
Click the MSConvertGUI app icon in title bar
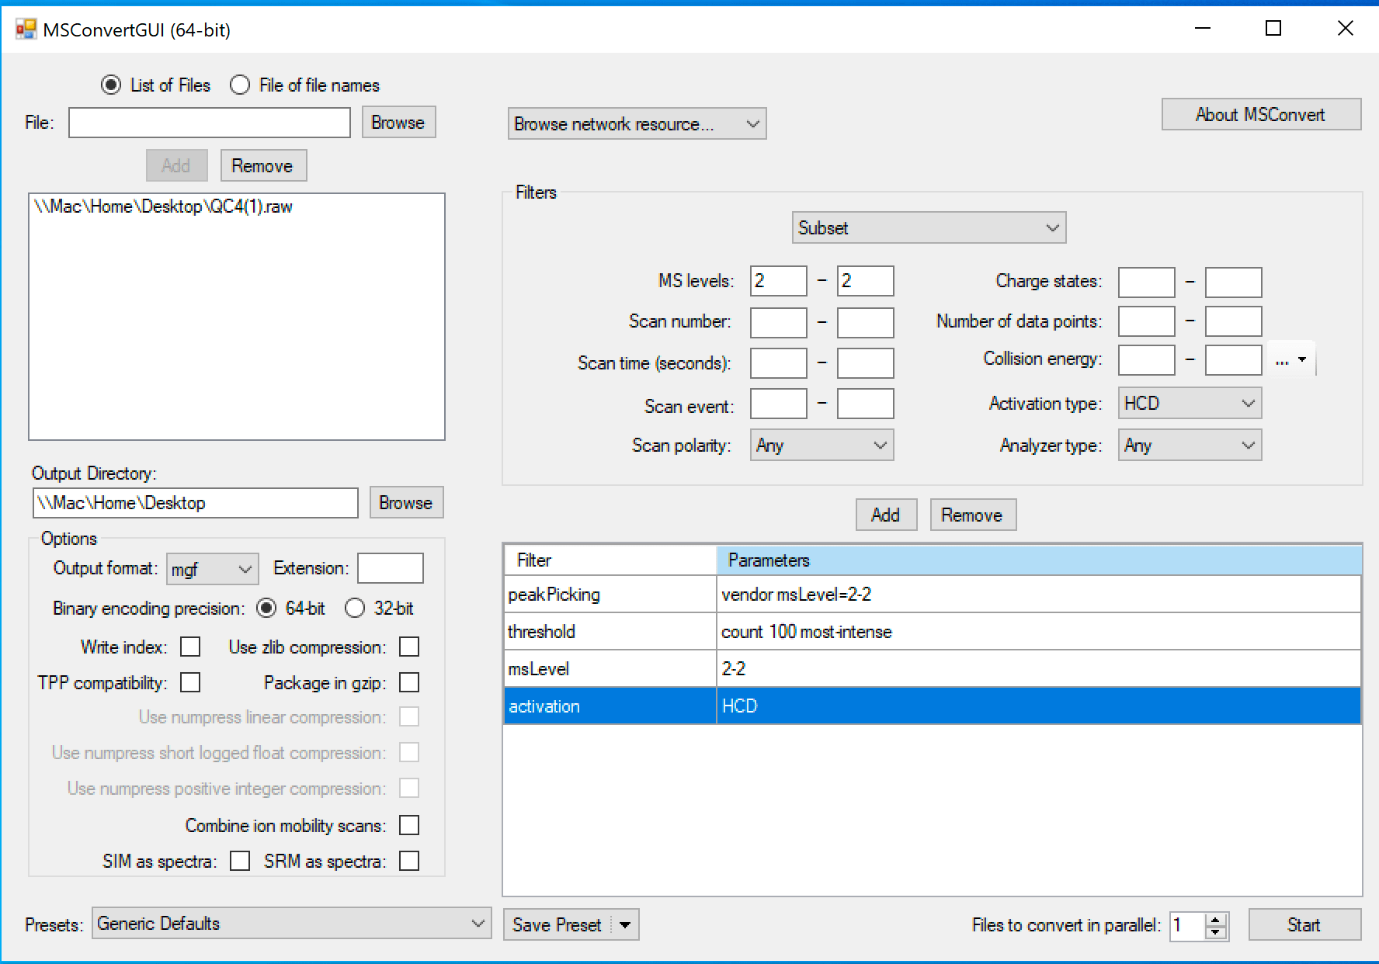[26, 29]
